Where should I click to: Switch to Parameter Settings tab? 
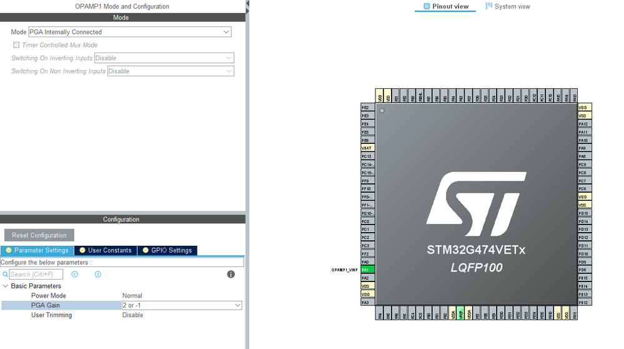37,250
